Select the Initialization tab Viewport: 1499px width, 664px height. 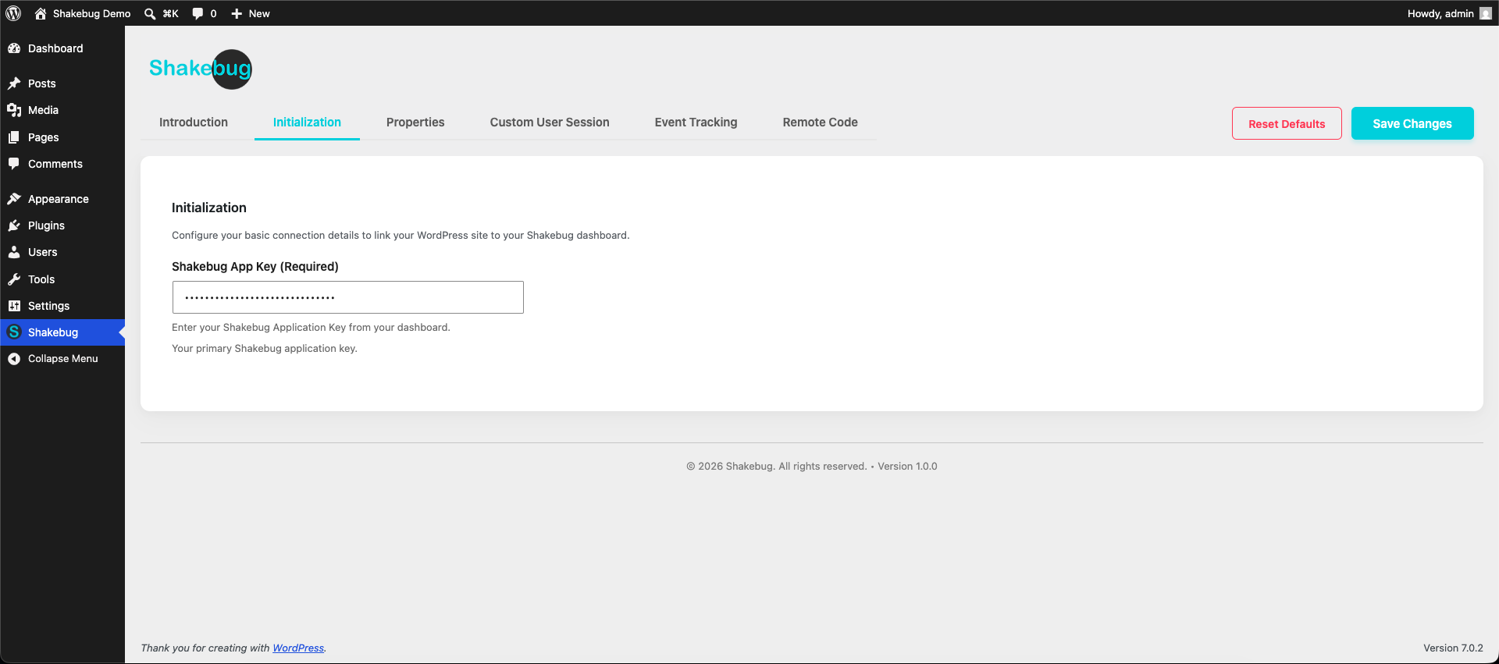307,123
